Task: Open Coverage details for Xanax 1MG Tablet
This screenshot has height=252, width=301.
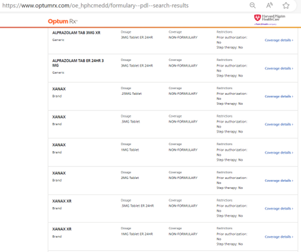Action: tap(279, 153)
